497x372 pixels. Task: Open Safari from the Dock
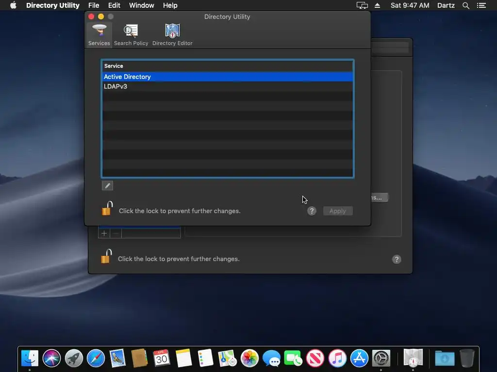[x=96, y=358]
